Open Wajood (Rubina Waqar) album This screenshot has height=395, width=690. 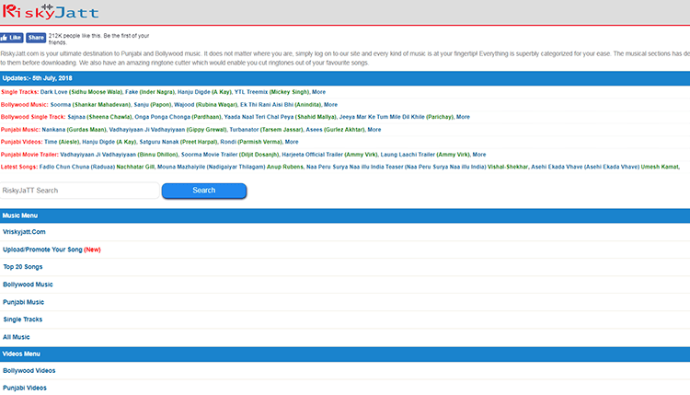point(205,105)
